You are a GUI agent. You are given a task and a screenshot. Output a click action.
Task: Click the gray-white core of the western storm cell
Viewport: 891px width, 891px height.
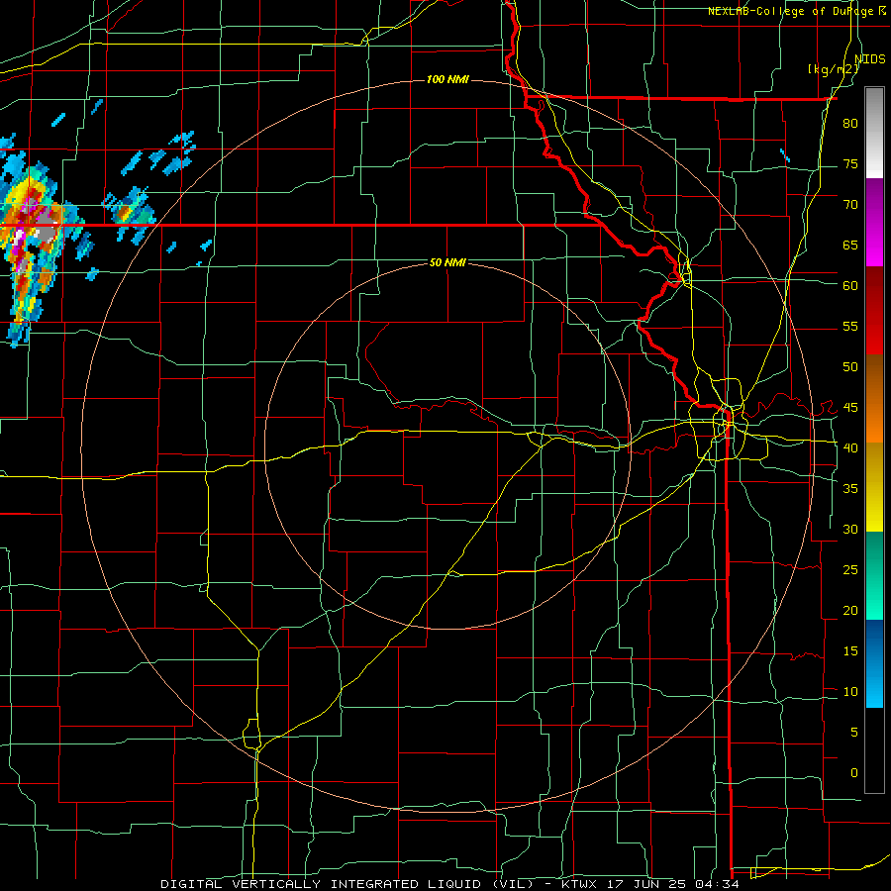[46, 230]
